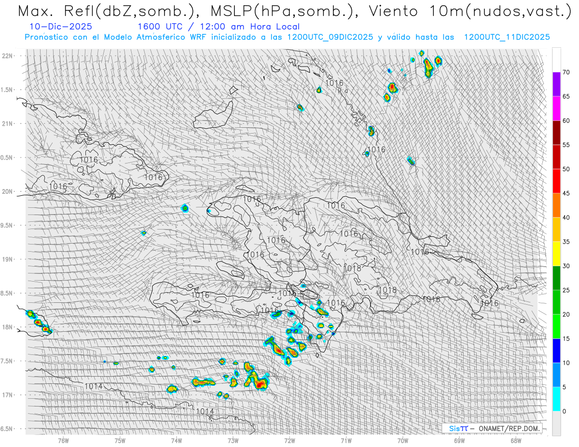This screenshot has height=447, width=579.
Task: Click the '22N' latitude axis label
Action: click(8, 55)
